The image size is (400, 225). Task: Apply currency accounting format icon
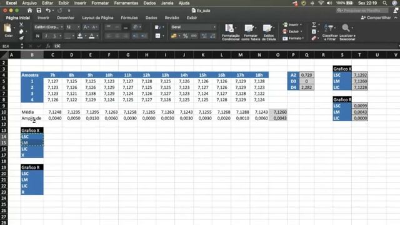coord(174,36)
